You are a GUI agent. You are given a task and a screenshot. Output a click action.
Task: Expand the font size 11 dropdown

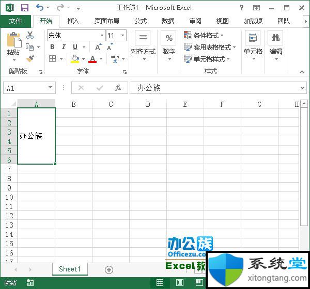coord(123,36)
